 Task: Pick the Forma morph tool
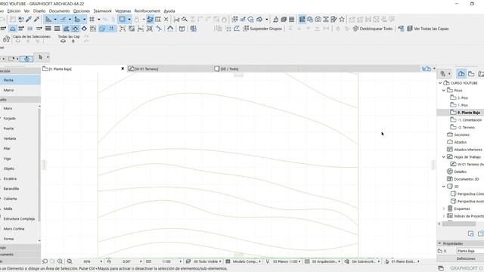tap(19, 239)
